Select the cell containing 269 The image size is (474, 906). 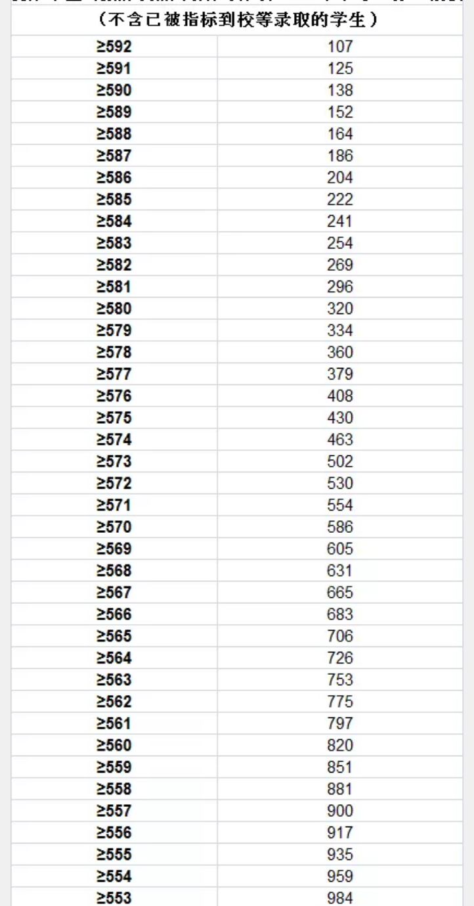click(339, 265)
